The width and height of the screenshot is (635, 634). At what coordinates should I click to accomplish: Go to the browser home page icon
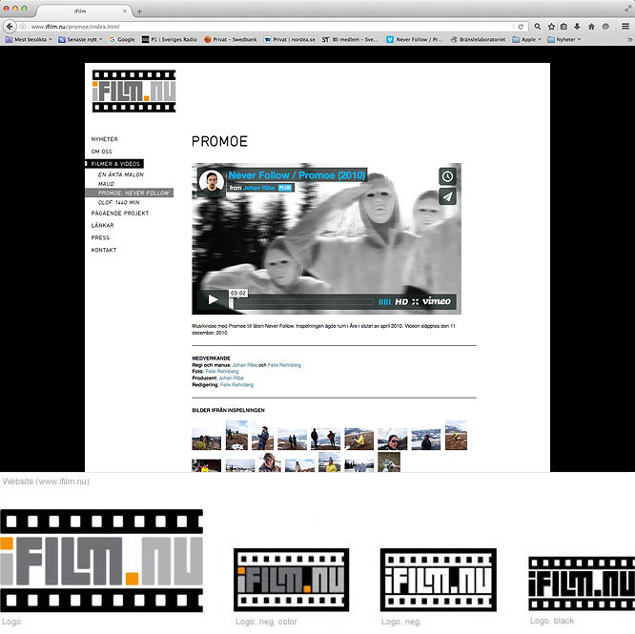(591, 27)
